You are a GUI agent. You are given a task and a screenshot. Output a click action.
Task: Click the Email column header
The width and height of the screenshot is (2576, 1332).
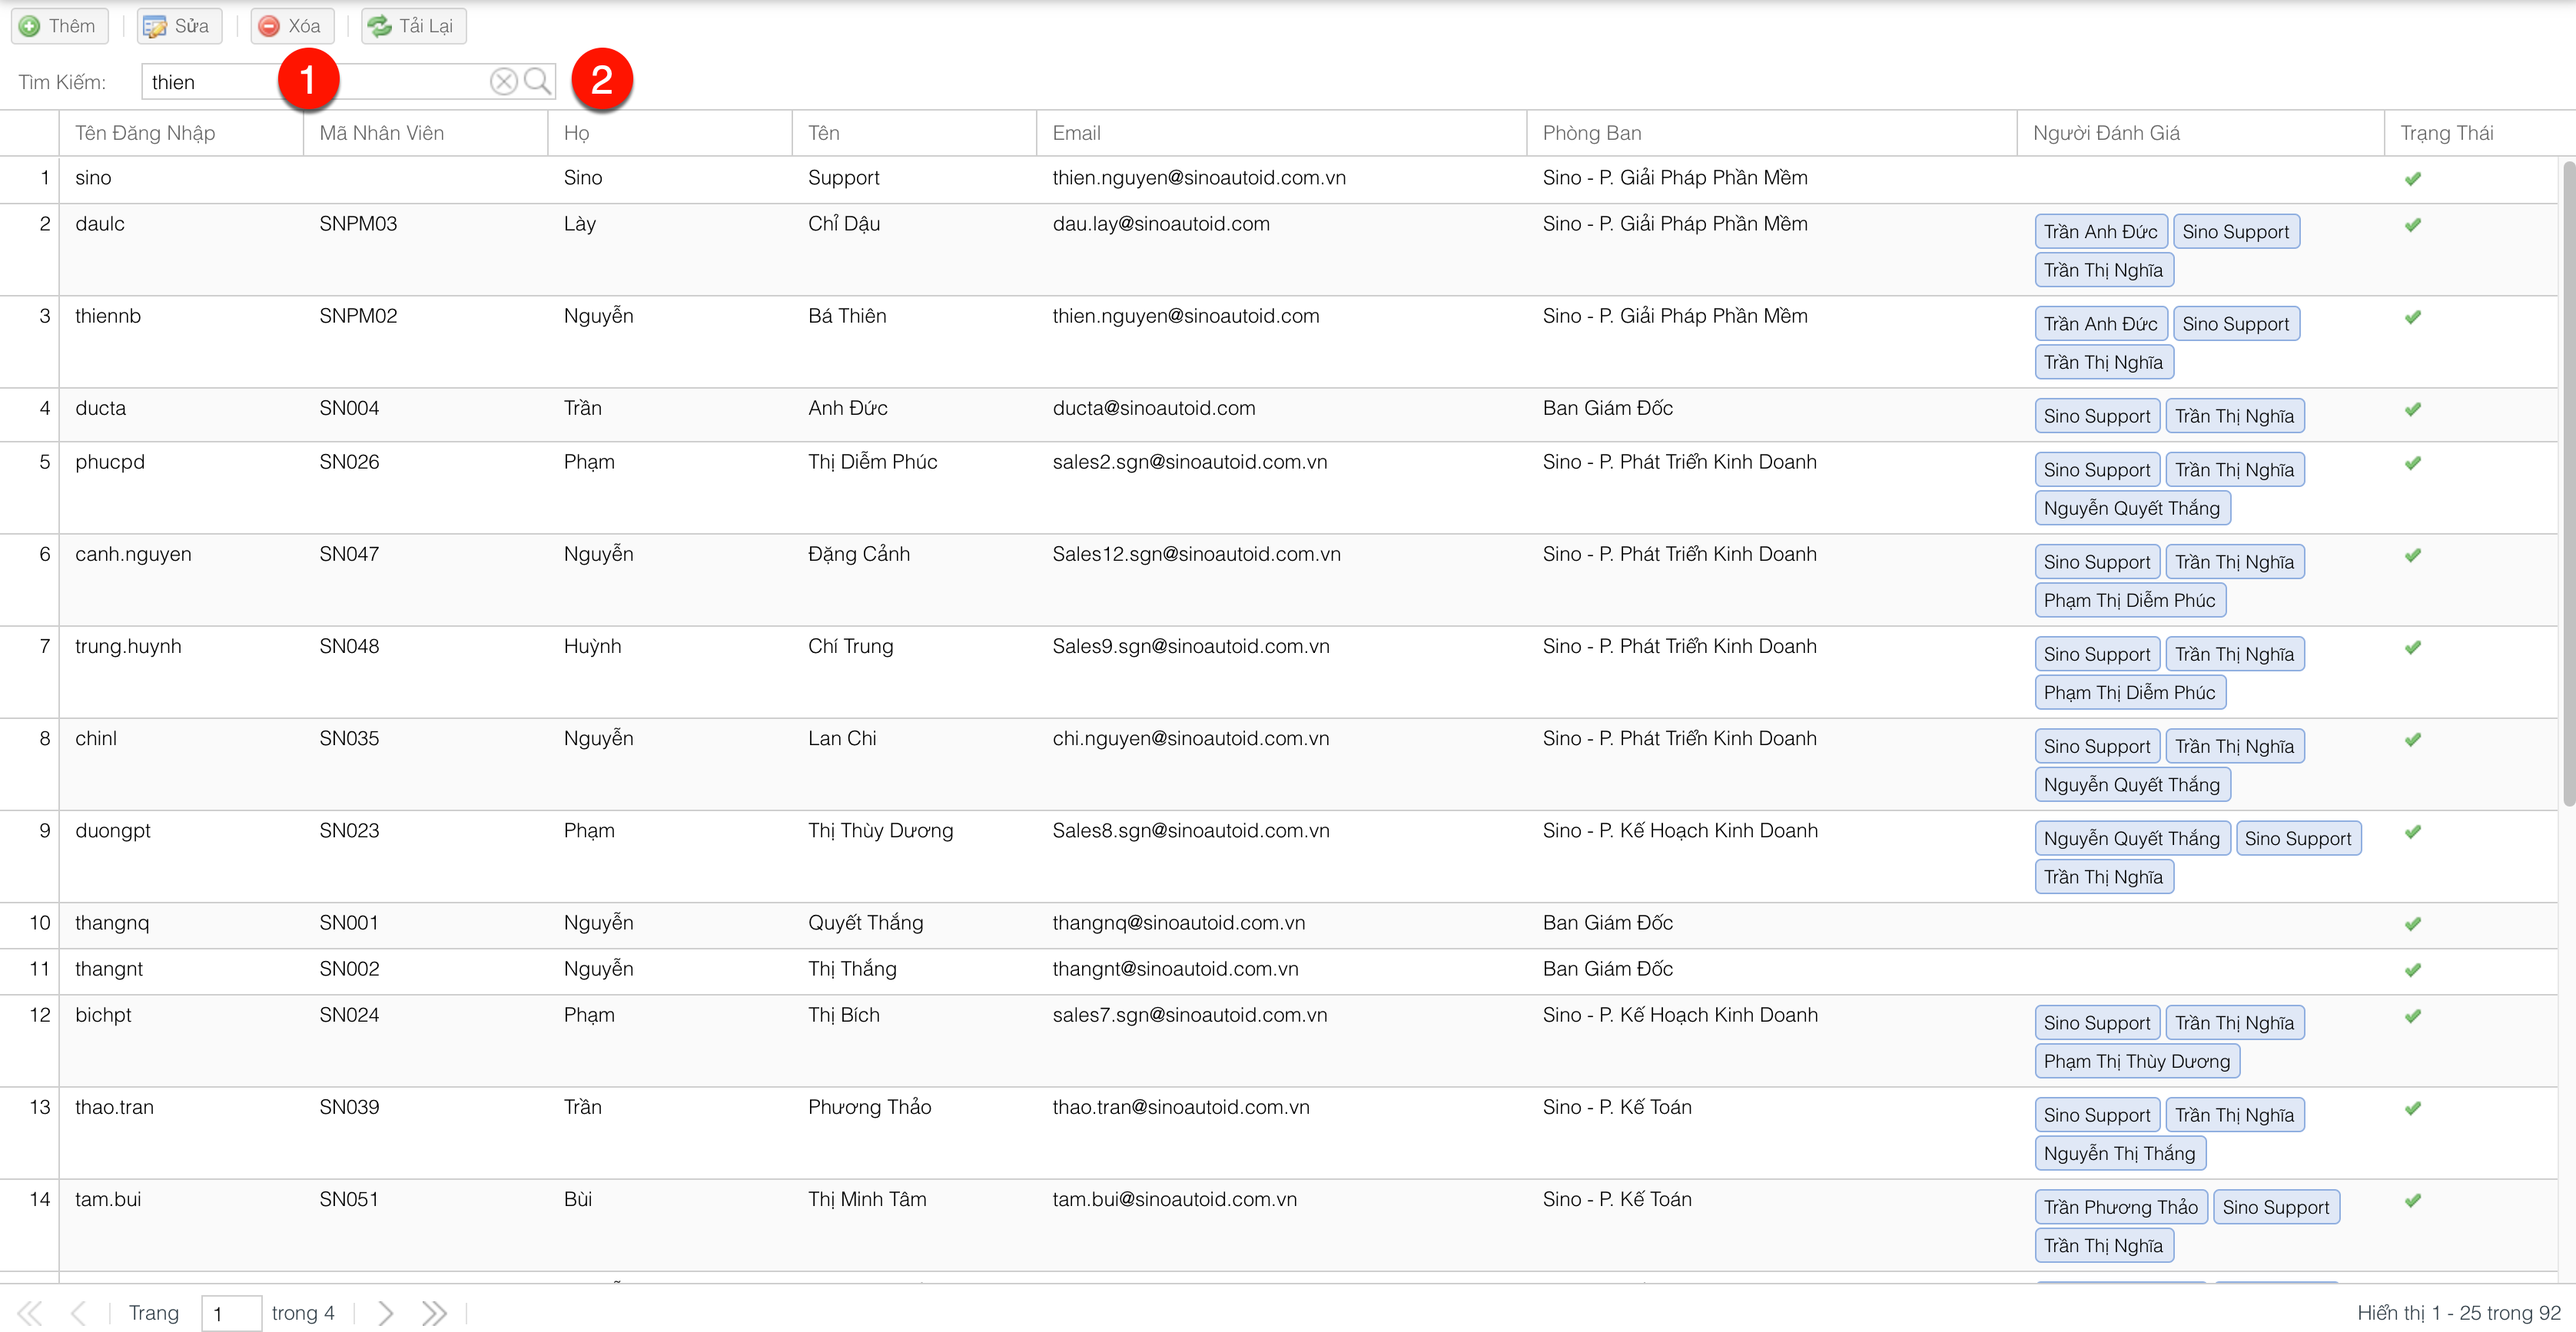(x=1076, y=133)
